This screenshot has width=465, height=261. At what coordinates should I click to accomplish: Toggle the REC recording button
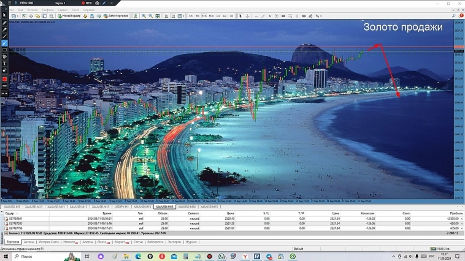[87, 3]
